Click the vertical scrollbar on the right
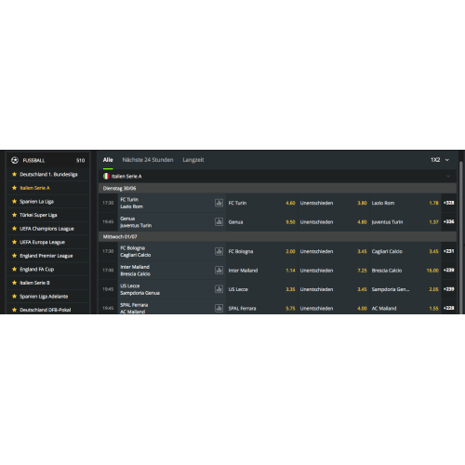Screen dimensions: 465x465 [461, 235]
